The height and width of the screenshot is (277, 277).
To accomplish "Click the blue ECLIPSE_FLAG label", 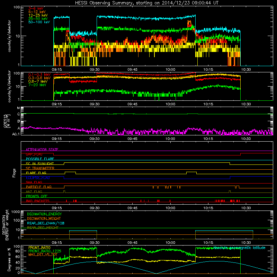I will pyautogui.click(x=38, y=178).
